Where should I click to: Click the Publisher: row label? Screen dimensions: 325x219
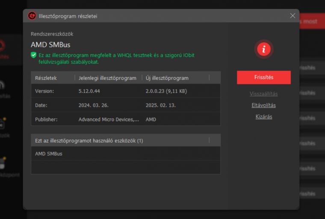tap(46, 120)
